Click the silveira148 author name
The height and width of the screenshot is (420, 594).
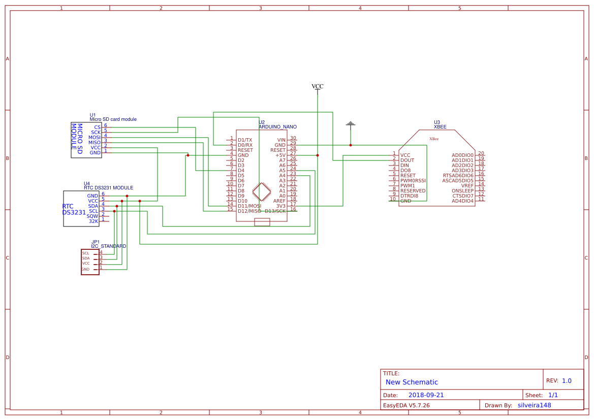coord(535,405)
